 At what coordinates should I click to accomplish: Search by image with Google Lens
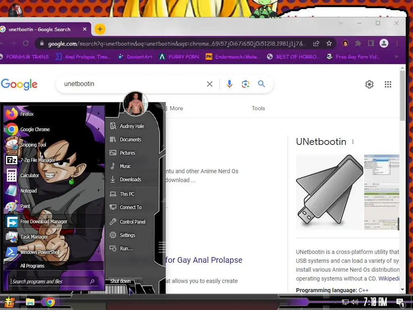pos(246,84)
